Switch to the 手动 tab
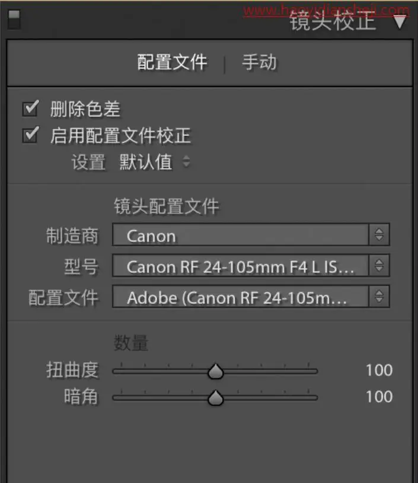This screenshot has height=483, width=418. 260,62
